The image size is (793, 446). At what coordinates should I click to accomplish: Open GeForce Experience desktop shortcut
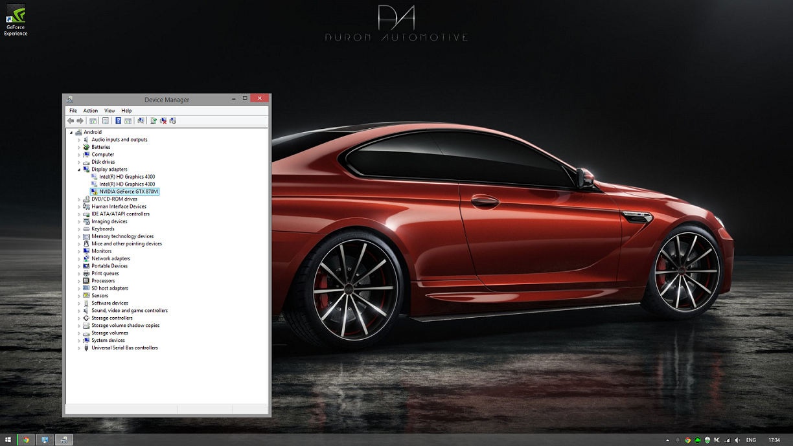pyautogui.click(x=16, y=21)
